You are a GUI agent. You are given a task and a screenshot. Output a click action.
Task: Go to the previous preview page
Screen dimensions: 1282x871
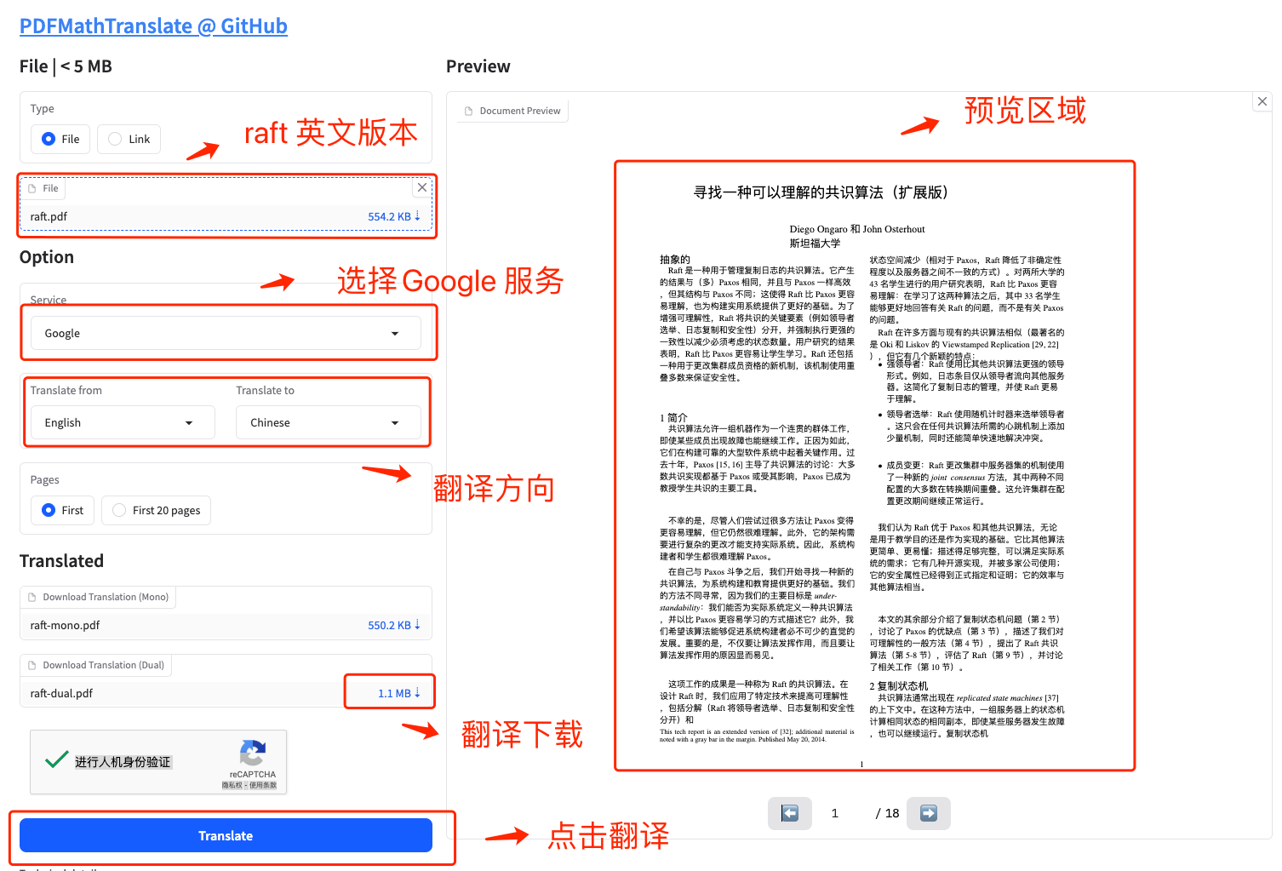click(x=790, y=813)
